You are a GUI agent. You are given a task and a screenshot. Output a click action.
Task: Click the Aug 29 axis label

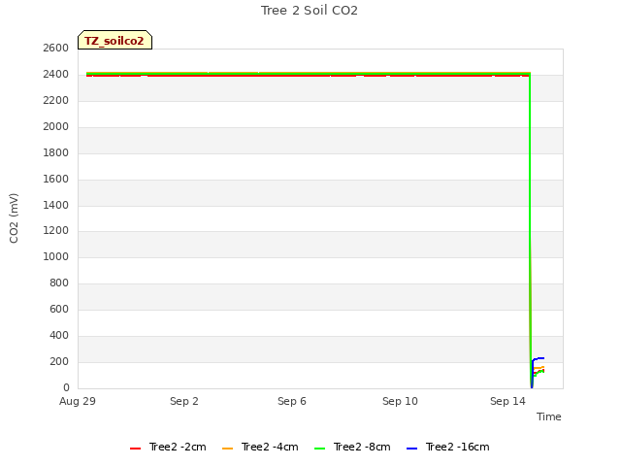(78, 401)
